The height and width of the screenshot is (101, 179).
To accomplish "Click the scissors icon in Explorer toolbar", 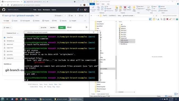I will tap(158, 19).
